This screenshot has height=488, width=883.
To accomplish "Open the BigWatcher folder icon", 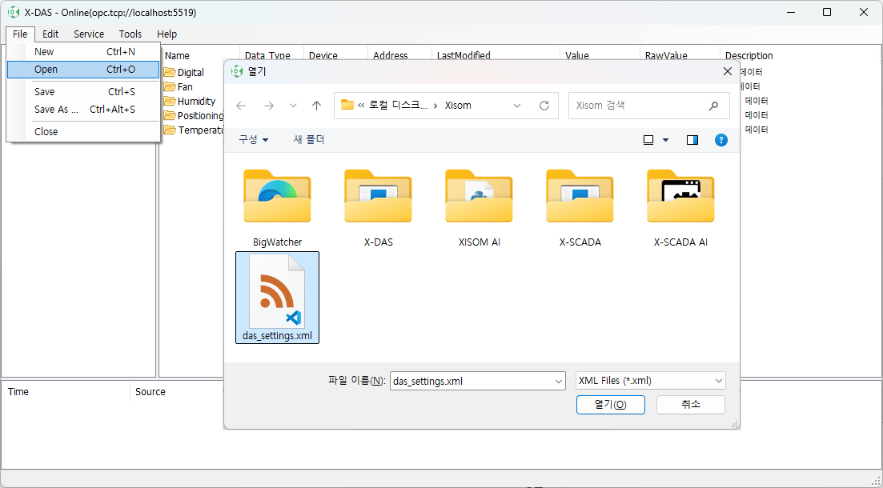I will (x=277, y=196).
